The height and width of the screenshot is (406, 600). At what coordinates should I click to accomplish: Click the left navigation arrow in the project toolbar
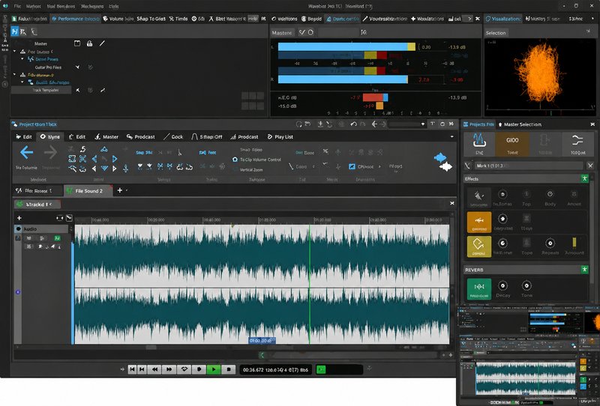[x=374, y=124]
